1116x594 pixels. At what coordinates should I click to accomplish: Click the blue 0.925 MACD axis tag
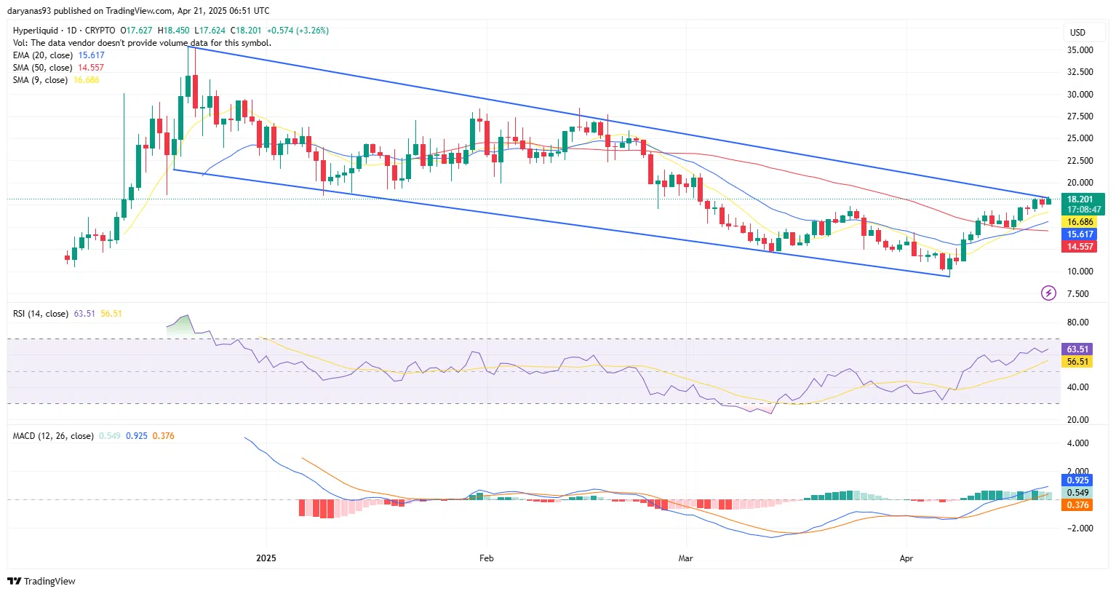(x=1077, y=480)
